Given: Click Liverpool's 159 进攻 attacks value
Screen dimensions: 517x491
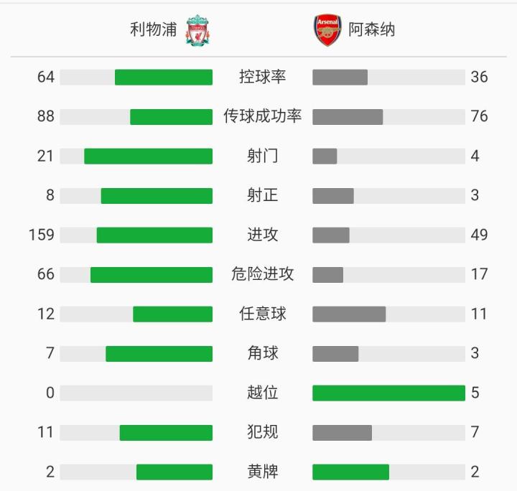Looking at the screenshot, I should 42,235.
